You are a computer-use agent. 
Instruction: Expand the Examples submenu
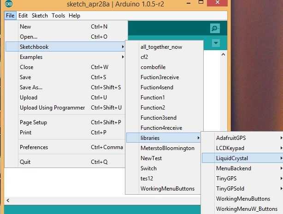click(x=65, y=57)
